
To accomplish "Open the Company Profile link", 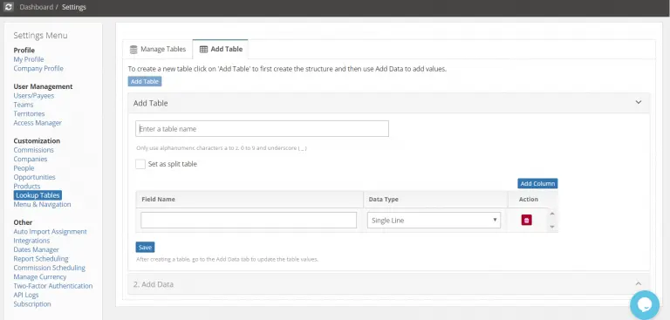I will coord(38,68).
